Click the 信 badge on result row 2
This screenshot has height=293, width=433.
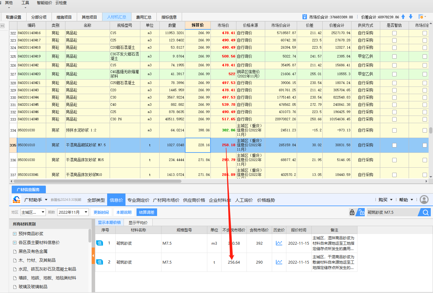100,262
